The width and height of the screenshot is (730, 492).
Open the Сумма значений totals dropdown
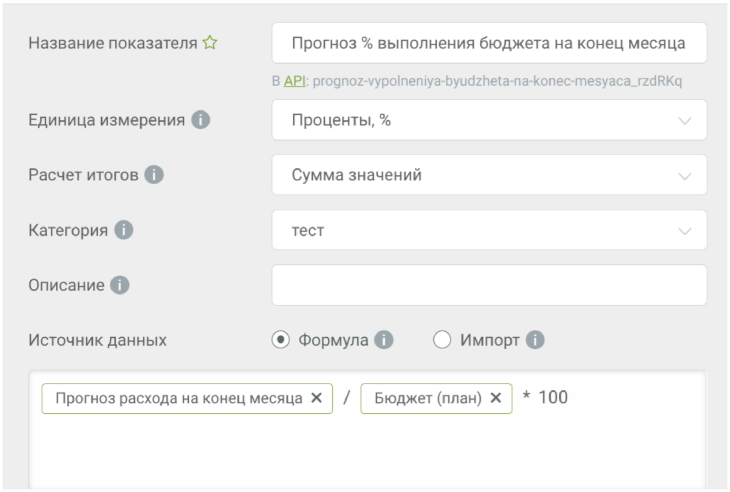489,175
